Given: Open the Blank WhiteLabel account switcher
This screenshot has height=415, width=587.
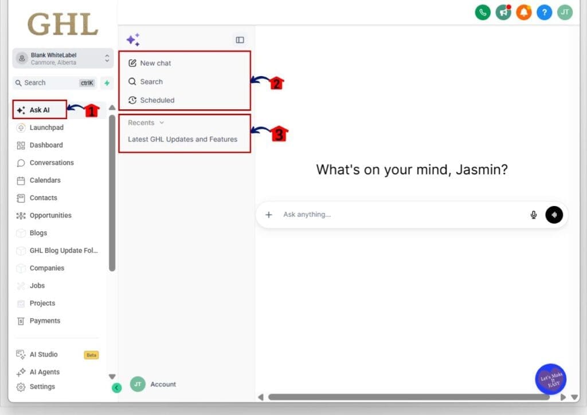Looking at the screenshot, I should [63, 58].
